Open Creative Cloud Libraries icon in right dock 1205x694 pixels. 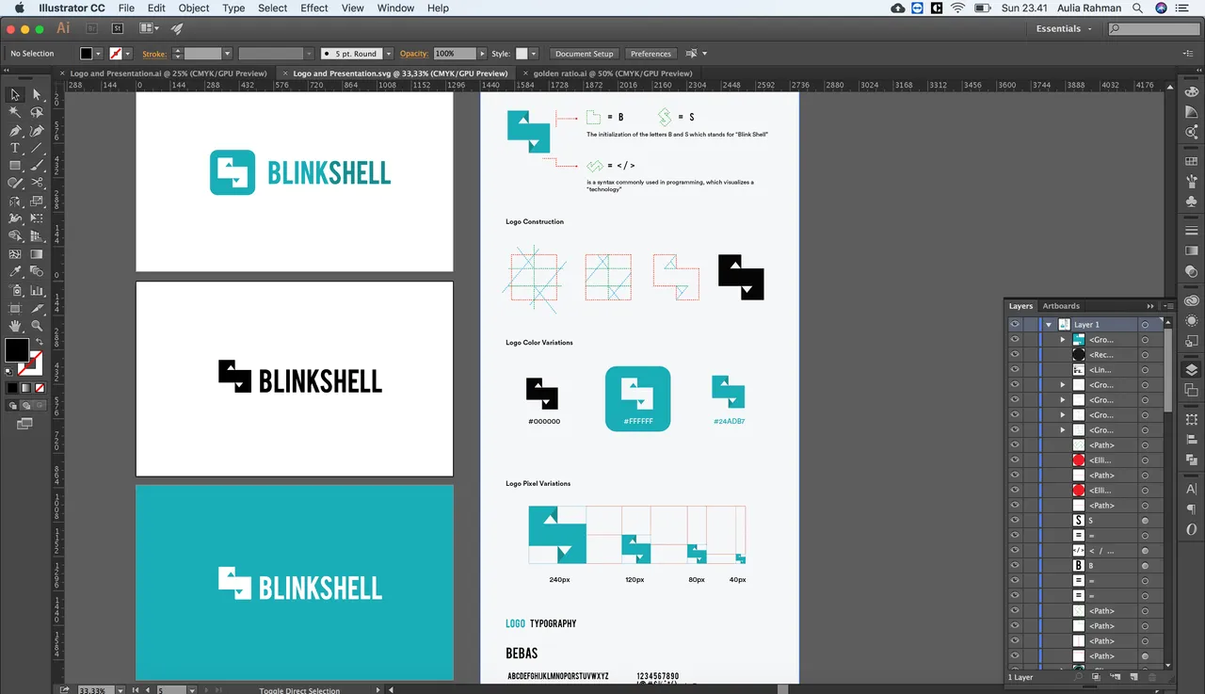point(1191,301)
